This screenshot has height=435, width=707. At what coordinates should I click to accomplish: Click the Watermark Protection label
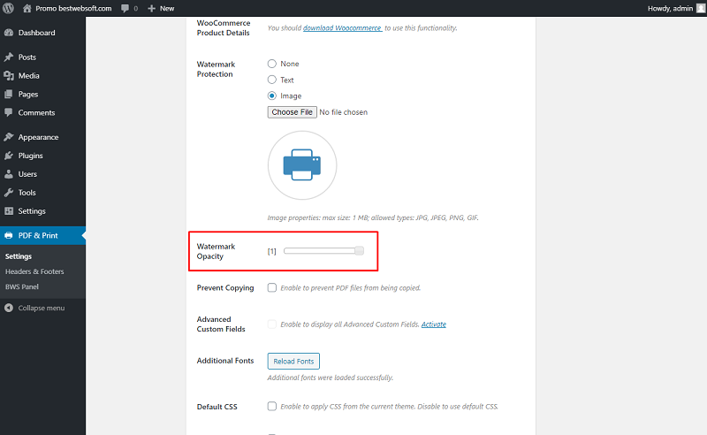tap(216, 69)
